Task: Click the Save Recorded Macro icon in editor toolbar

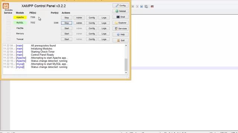Action: point(146,7)
